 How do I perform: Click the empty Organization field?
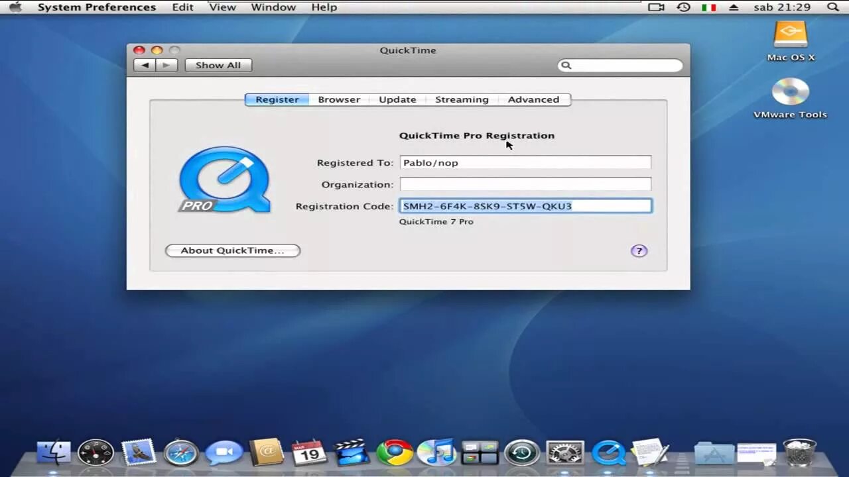coord(525,184)
